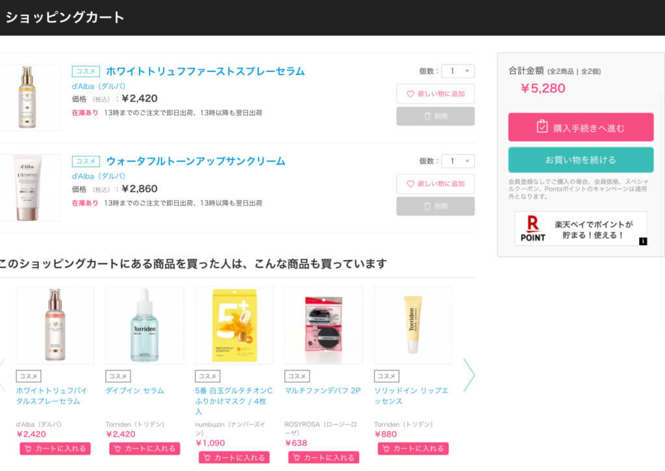665x471 pixels.
Task: Add ソリッドイン リップエッセンス to cart
Action: point(413,448)
